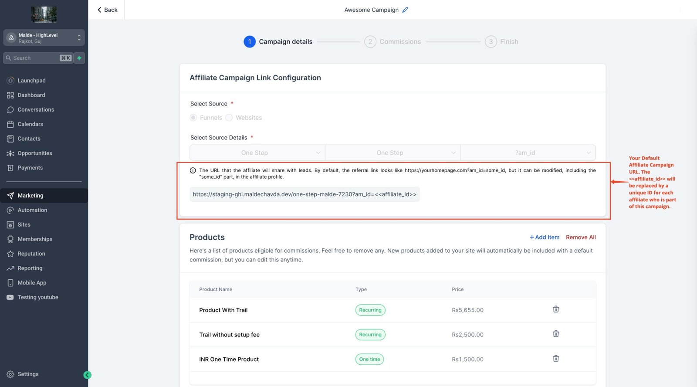Click the info icon next to URL description
The image size is (697, 387).
pyautogui.click(x=193, y=170)
